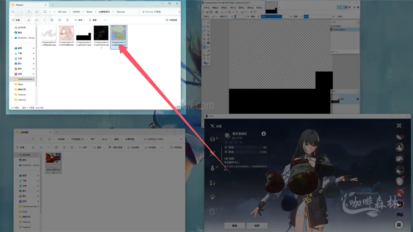This screenshot has width=413, height=232.
Task: Select the Text tool in paint.net
Action: pos(204,59)
